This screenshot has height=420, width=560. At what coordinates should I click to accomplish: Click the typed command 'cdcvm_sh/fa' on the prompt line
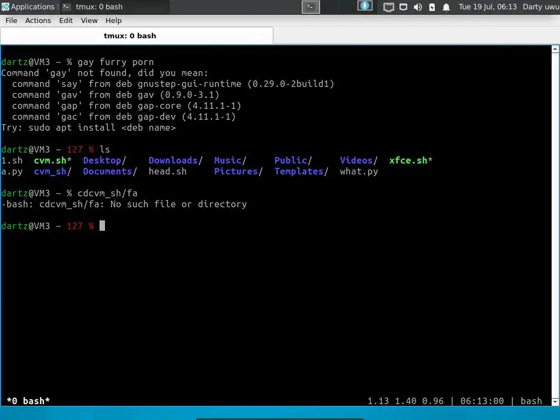(108, 193)
